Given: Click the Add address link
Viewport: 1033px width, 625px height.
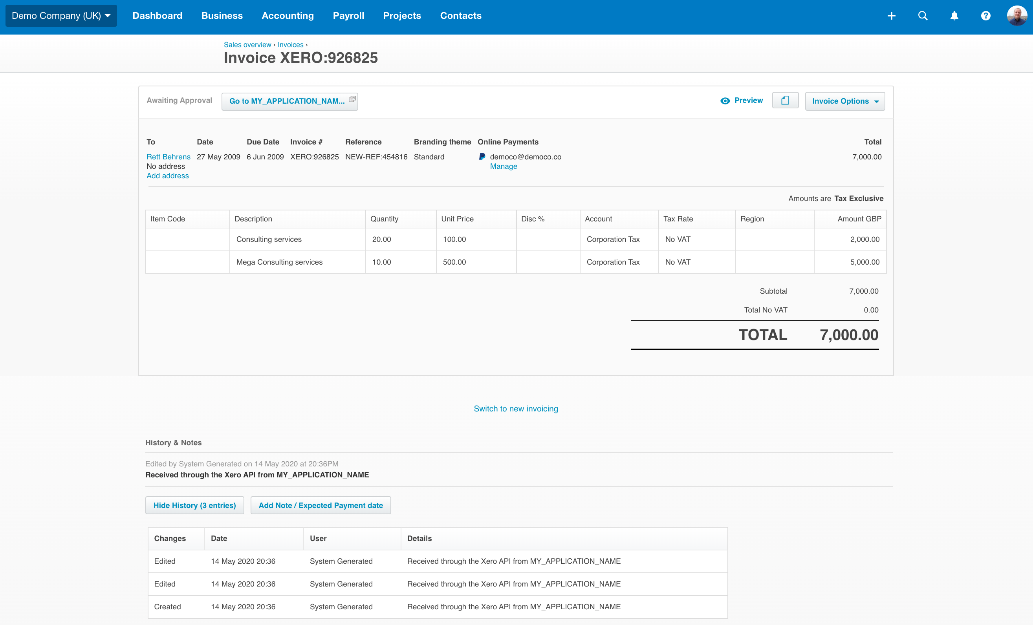Looking at the screenshot, I should click(168, 176).
